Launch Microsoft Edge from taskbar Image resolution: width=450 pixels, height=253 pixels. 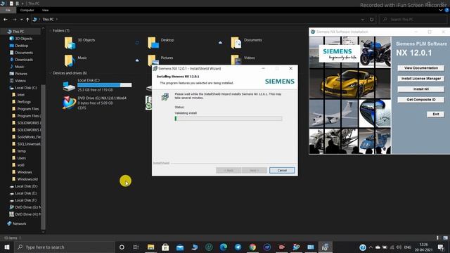[x=224, y=247]
